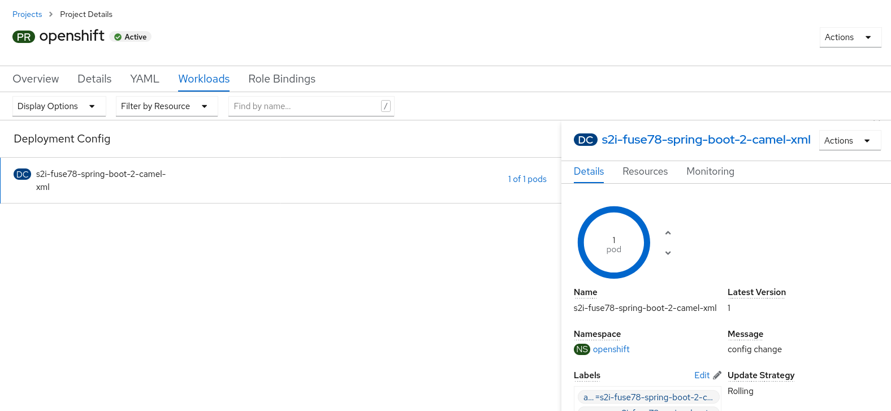Screen dimensions: 891x411
Task: Click the pencil icon next to Edit labels
Action: [717, 375]
